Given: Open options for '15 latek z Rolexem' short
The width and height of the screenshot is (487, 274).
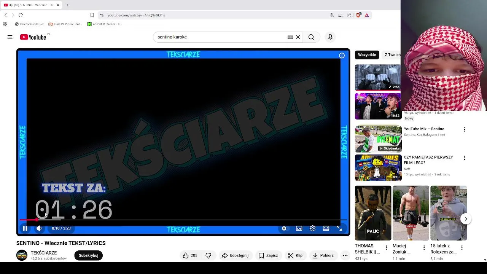Looking at the screenshot, I should (x=462, y=247).
